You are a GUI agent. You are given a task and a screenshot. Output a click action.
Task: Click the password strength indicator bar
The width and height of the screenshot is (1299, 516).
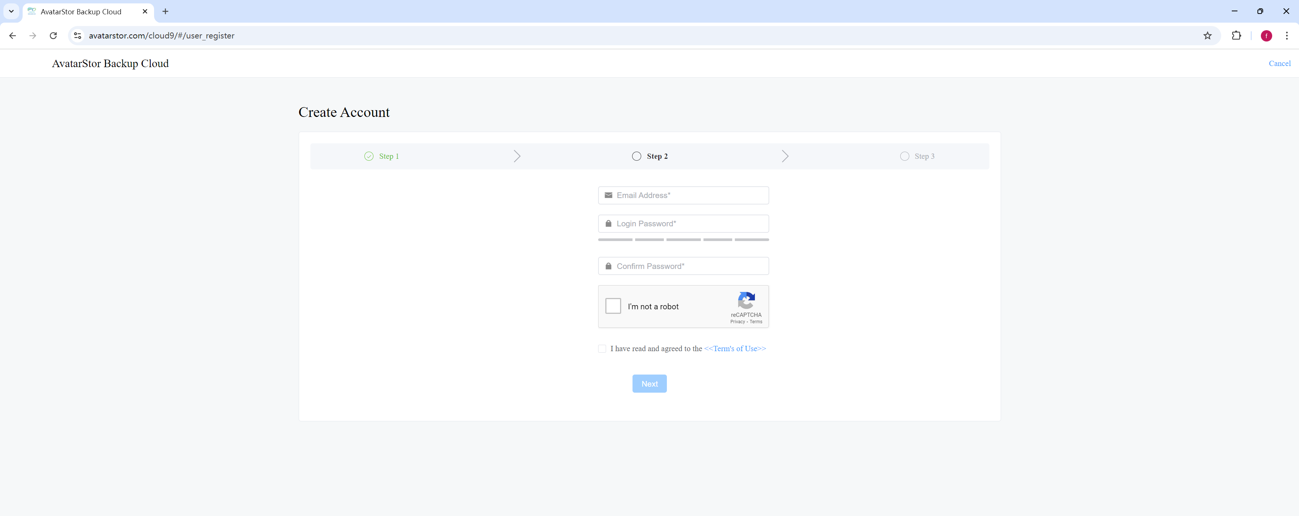tap(683, 240)
